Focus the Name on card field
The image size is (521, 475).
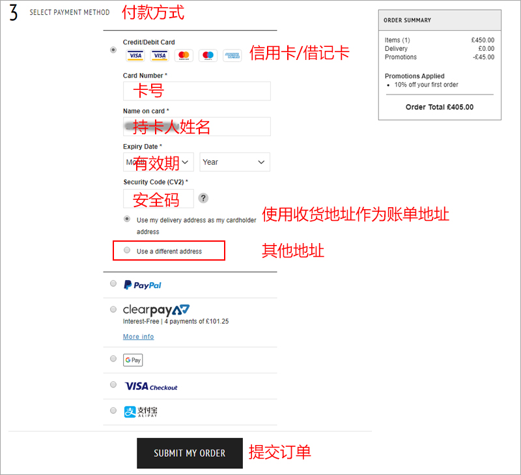[197, 126]
